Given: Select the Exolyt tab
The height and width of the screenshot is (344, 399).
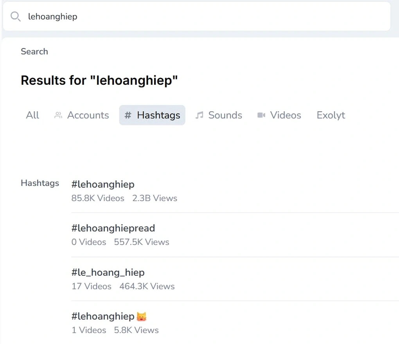Looking at the screenshot, I should point(331,115).
